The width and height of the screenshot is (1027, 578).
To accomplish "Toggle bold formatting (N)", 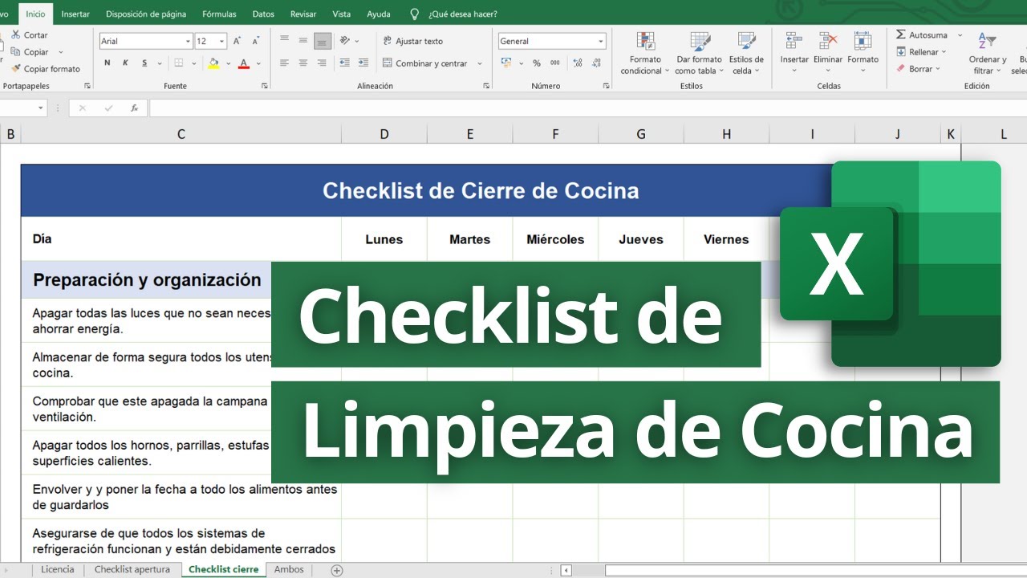I will (108, 63).
